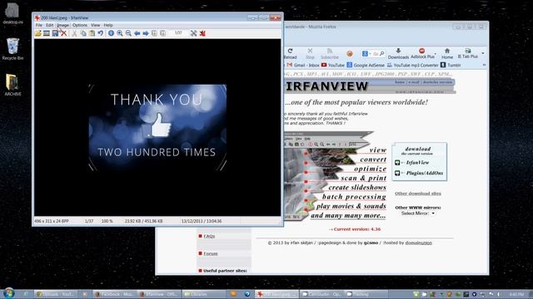Click the batch processing feature text
The width and height of the screenshot is (533, 299).
354,197
